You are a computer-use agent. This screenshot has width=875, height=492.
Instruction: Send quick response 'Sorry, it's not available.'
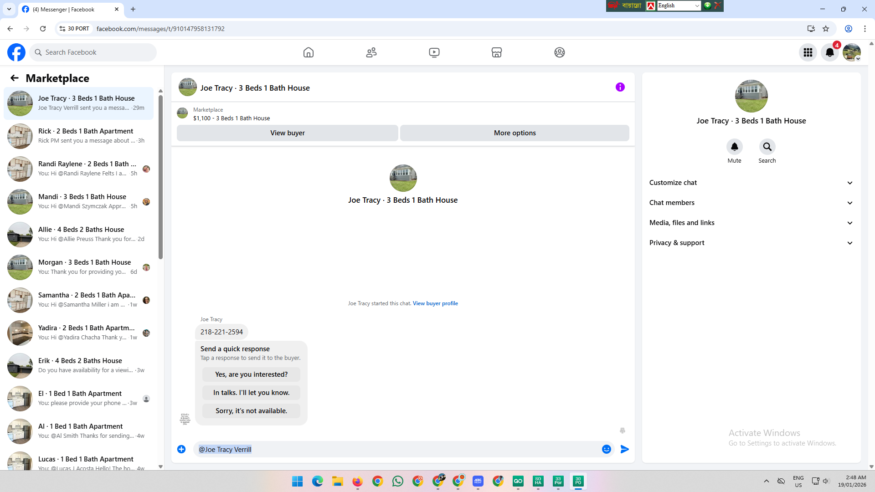(252, 411)
